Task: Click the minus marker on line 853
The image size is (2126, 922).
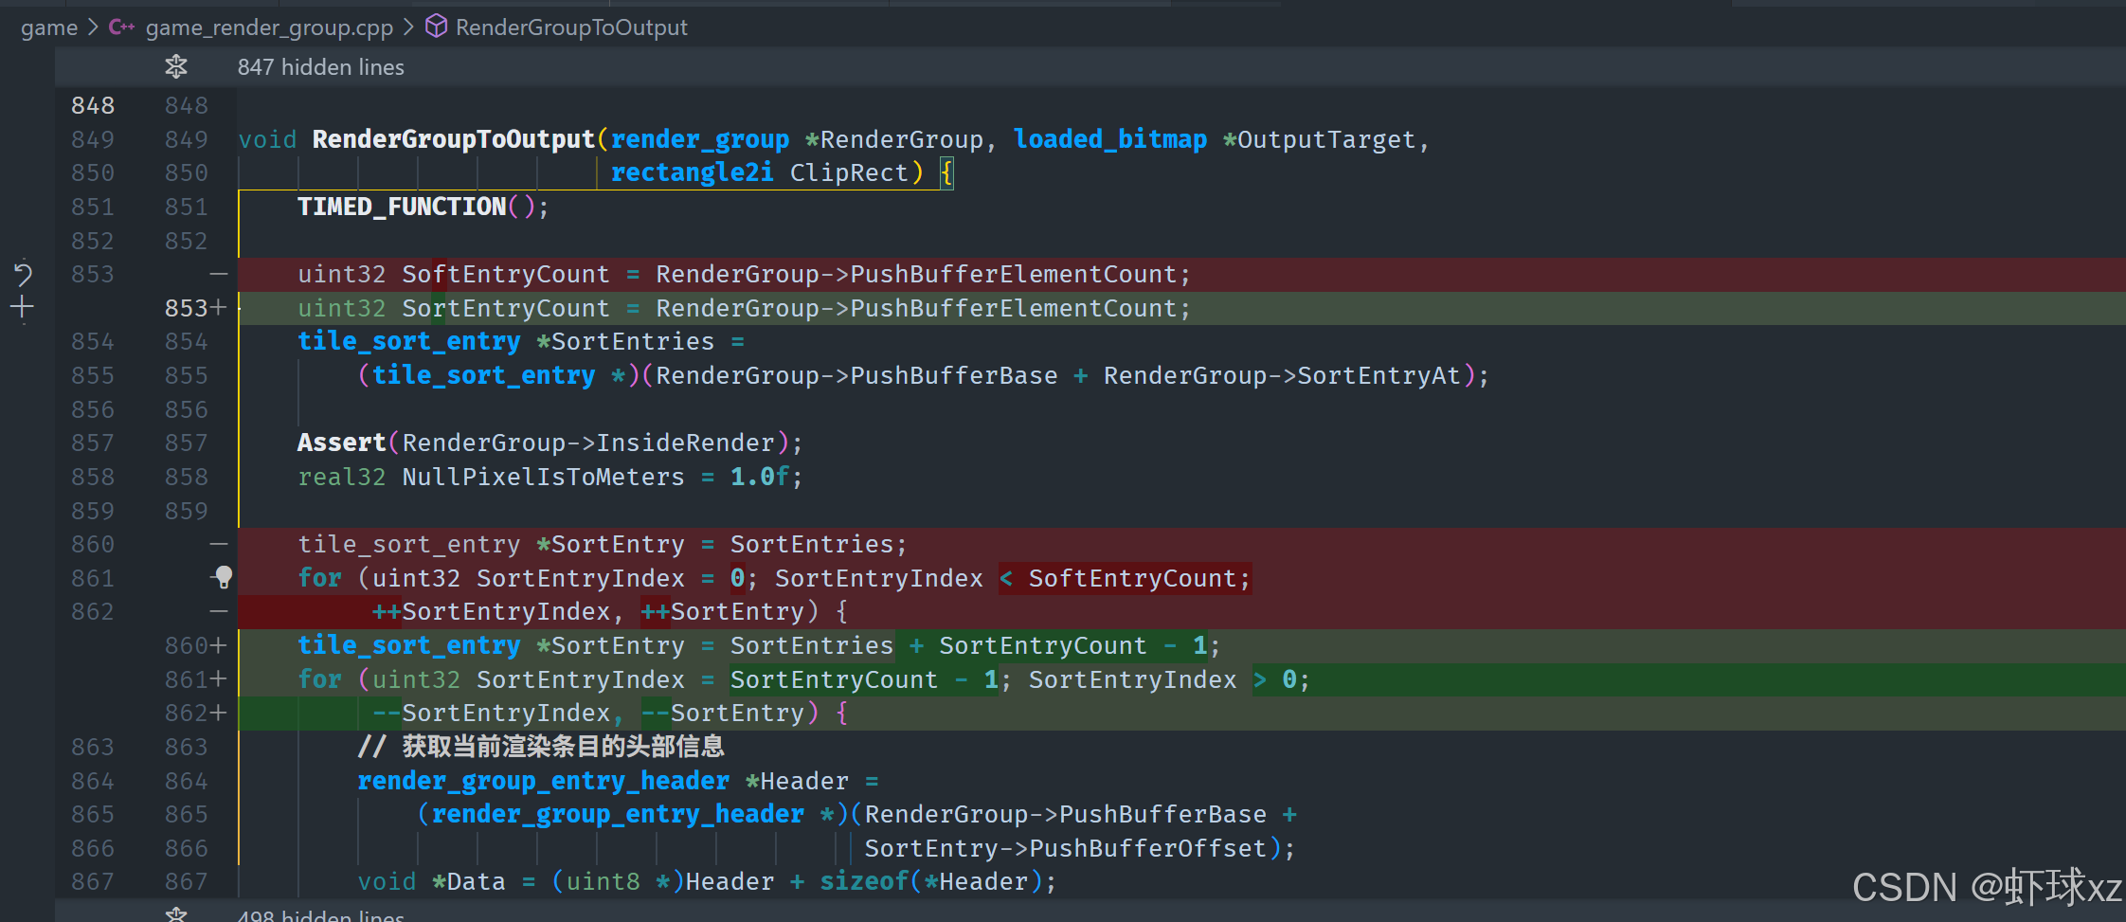Action: tap(219, 274)
